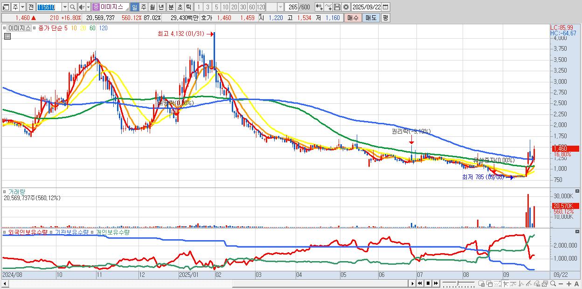Click the add candlestick chart icon
This screenshot has width=582, height=289.
click(319, 7)
